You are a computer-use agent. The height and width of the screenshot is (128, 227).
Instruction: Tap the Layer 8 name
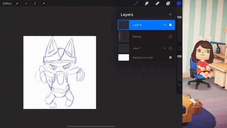(137, 25)
